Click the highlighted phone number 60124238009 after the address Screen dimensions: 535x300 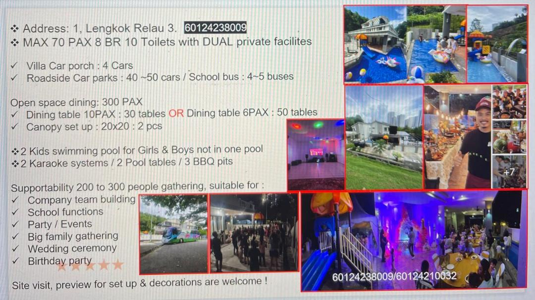coord(215,28)
